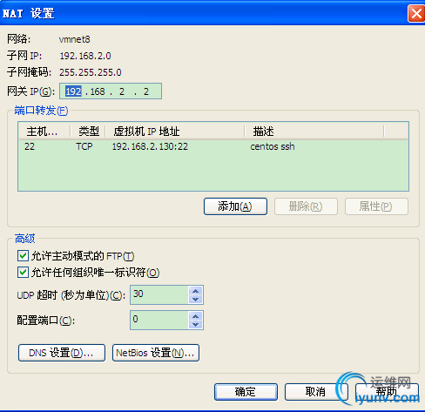The image size is (425, 412).
Task: Click the 帮助 button
Action: [x=387, y=392]
